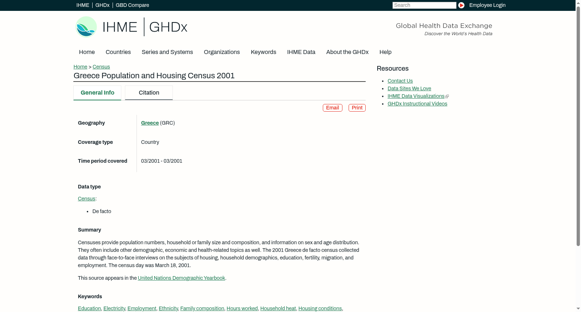
Task: Click the Ethnicity keyword link
Action: (x=168, y=308)
